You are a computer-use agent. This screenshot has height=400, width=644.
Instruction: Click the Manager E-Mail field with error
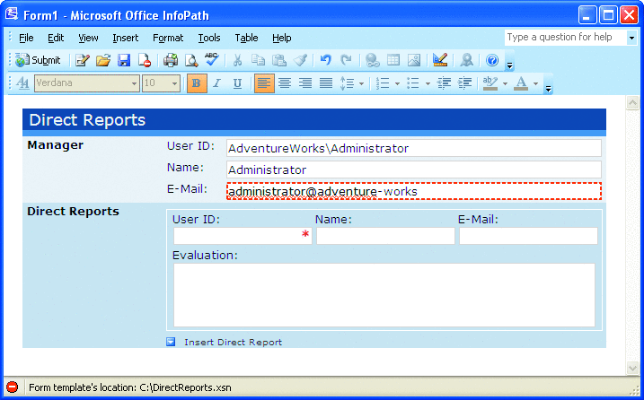(x=413, y=191)
